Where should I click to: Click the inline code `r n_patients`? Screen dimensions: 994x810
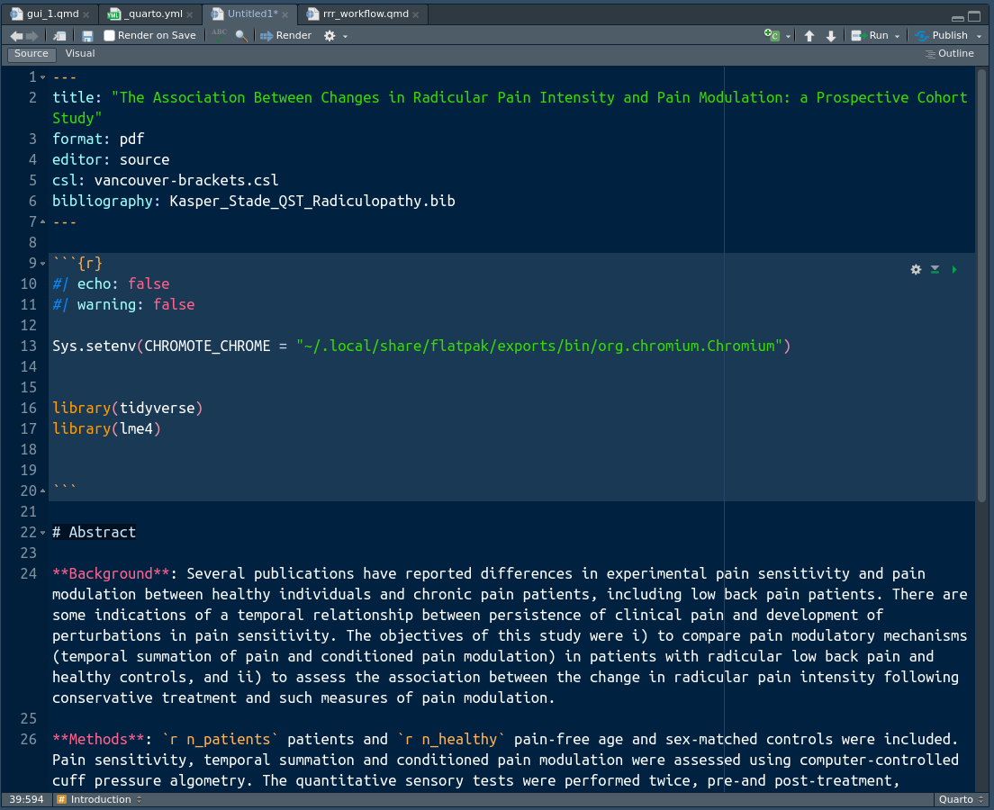point(220,739)
